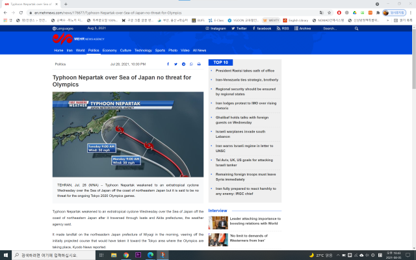Select Politics in the navigation bar
This screenshot has height=260, width=416.
click(x=94, y=50)
